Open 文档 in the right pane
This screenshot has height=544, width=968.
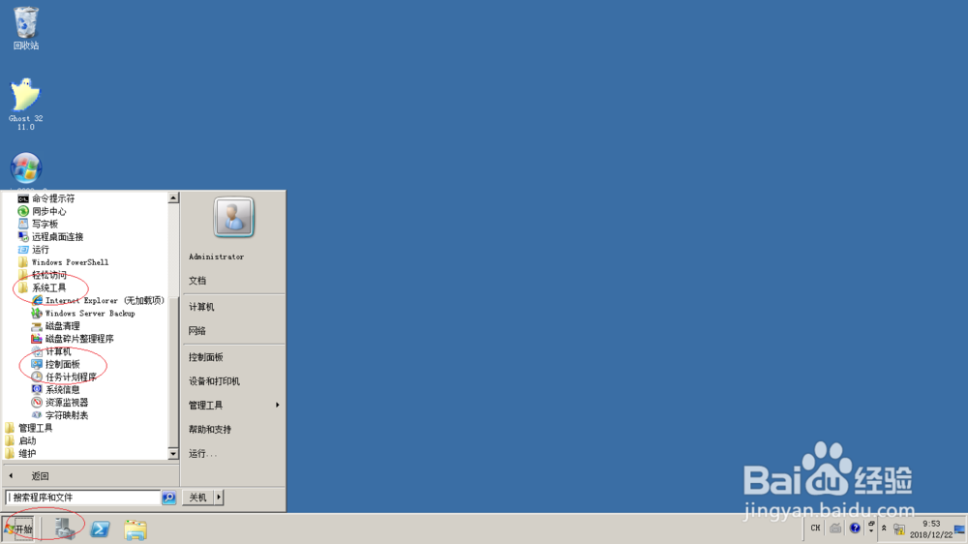pos(197,281)
